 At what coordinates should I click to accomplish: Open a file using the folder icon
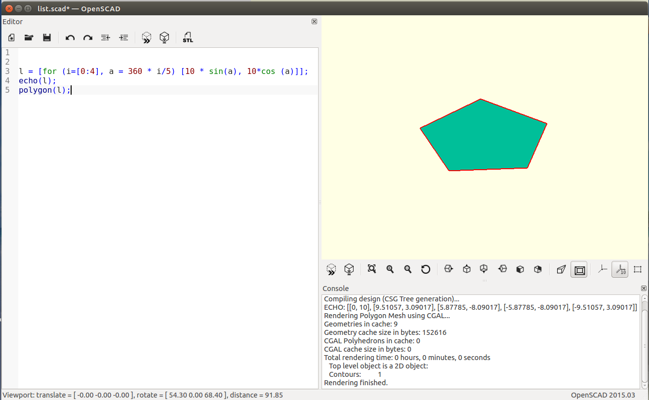click(x=29, y=37)
